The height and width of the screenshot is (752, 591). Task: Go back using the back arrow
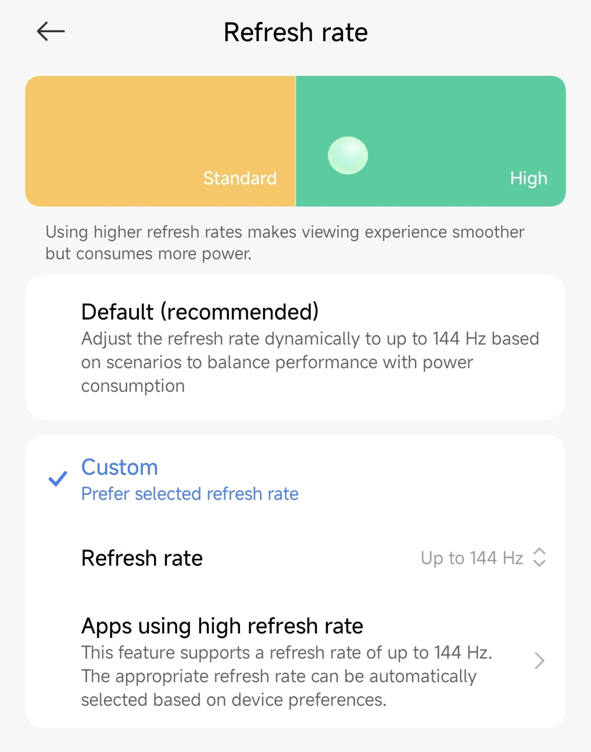pyautogui.click(x=51, y=32)
